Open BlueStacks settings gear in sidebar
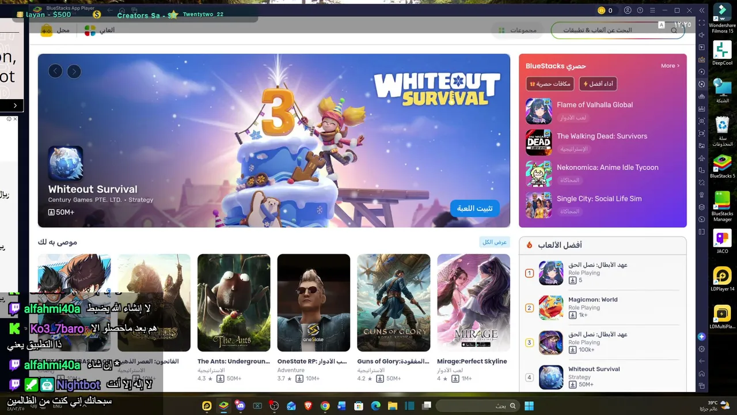This screenshot has width=737, height=415. click(701, 349)
